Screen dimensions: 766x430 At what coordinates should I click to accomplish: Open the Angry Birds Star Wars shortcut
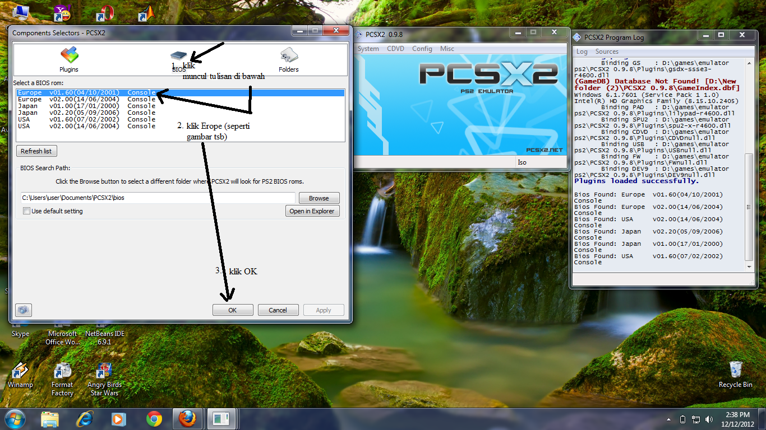[x=104, y=379]
